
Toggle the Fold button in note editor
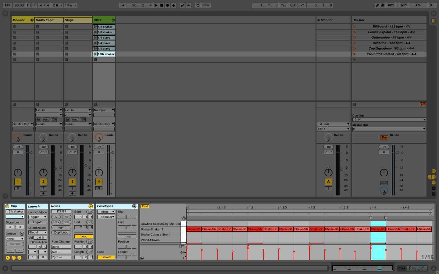pyautogui.click(x=145, y=206)
